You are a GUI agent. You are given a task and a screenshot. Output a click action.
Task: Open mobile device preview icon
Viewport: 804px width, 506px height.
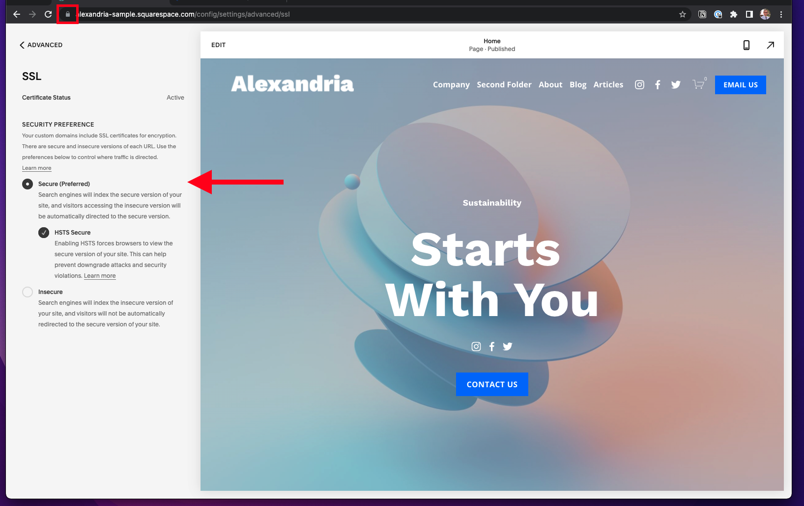click(746, 45)
